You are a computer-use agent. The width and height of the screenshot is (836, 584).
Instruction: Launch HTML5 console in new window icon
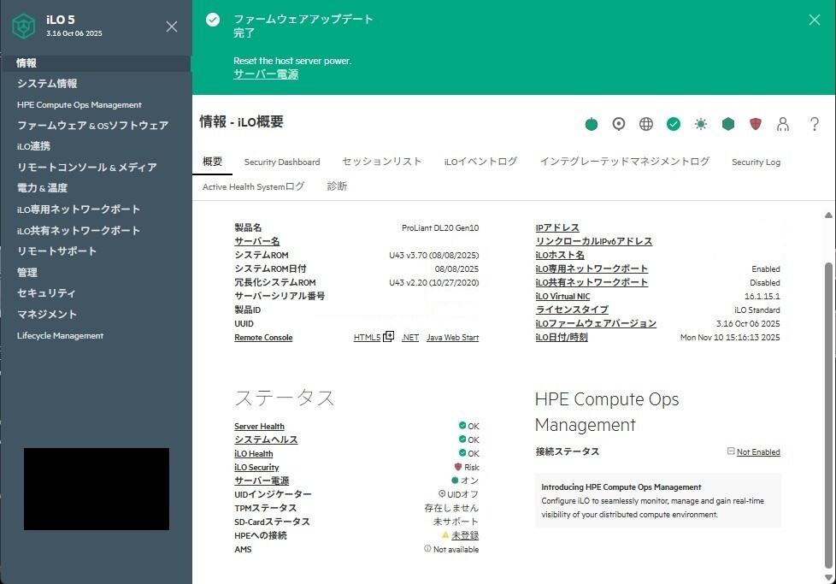389,337
